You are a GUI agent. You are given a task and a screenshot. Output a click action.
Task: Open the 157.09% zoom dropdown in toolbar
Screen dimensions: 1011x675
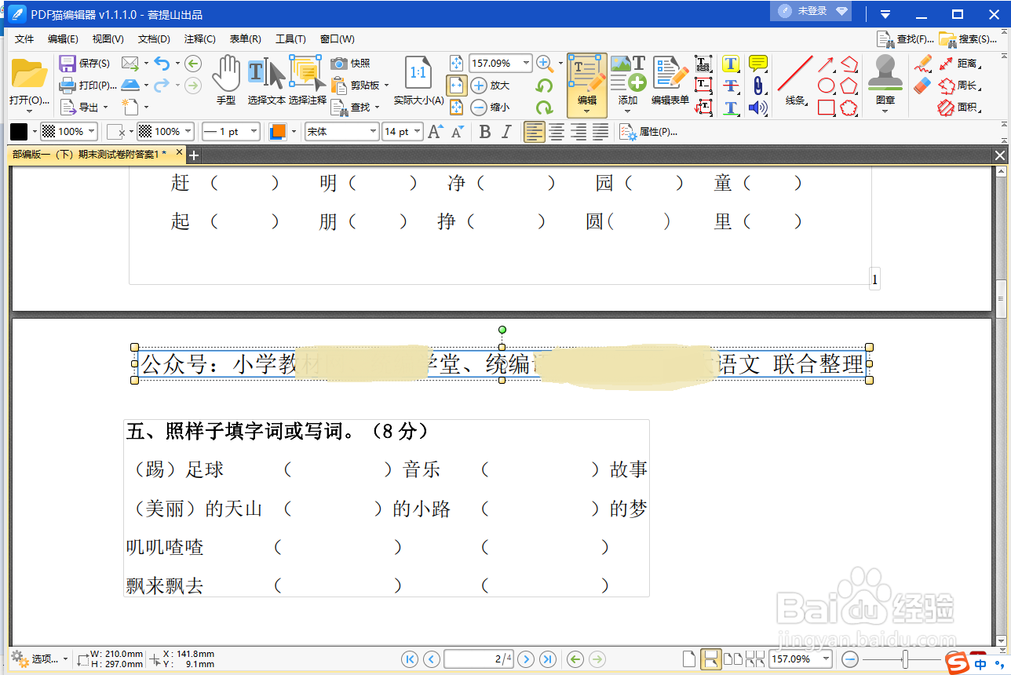[525, 63]
